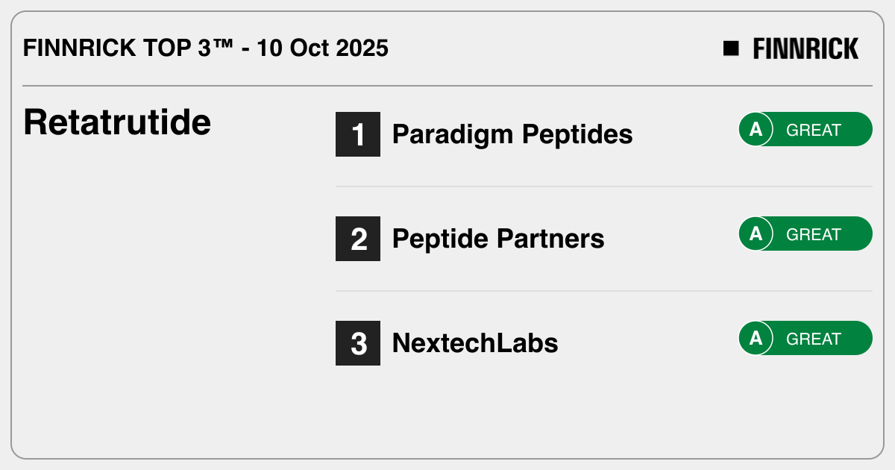Click the blank space below the NextechLabs row

[x=597, y=410]
